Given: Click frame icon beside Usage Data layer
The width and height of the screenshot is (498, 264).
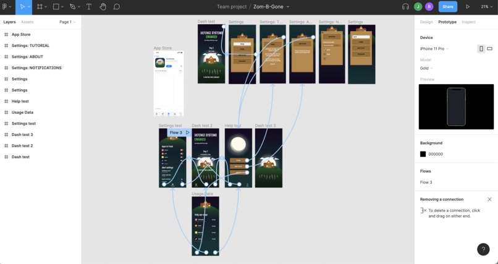Looking at the screenshot, I should [x=6, y=112].
